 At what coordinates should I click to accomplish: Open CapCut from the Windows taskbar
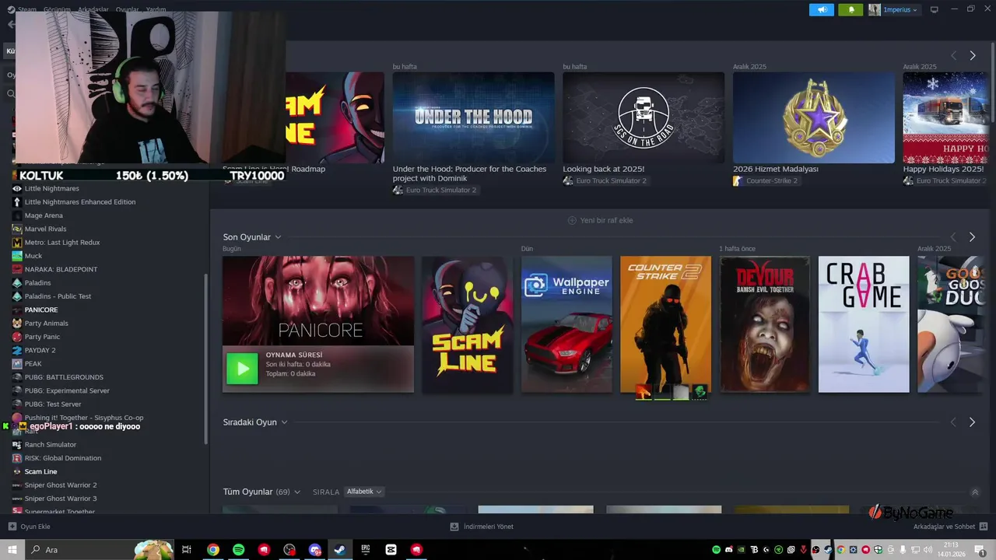pyautogui.click(x=391, y=550)
